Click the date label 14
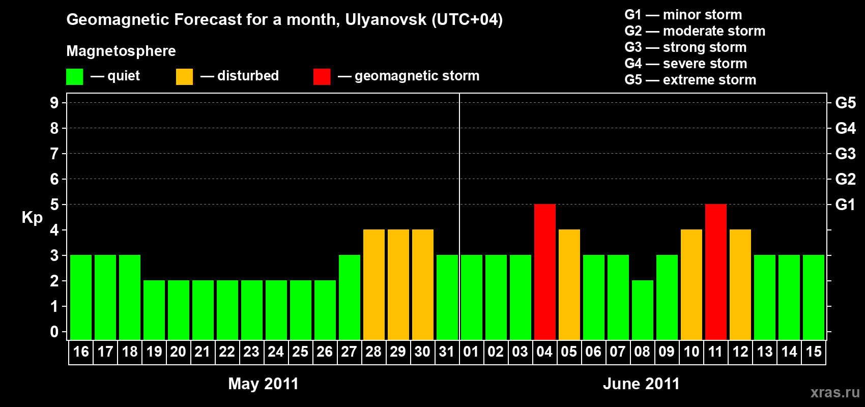The image size is (865, 407). pos(789,352)
